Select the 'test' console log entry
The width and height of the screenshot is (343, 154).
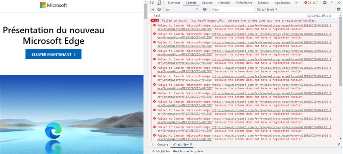tap(157, 16)
